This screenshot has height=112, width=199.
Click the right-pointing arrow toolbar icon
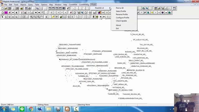(104, 17)
